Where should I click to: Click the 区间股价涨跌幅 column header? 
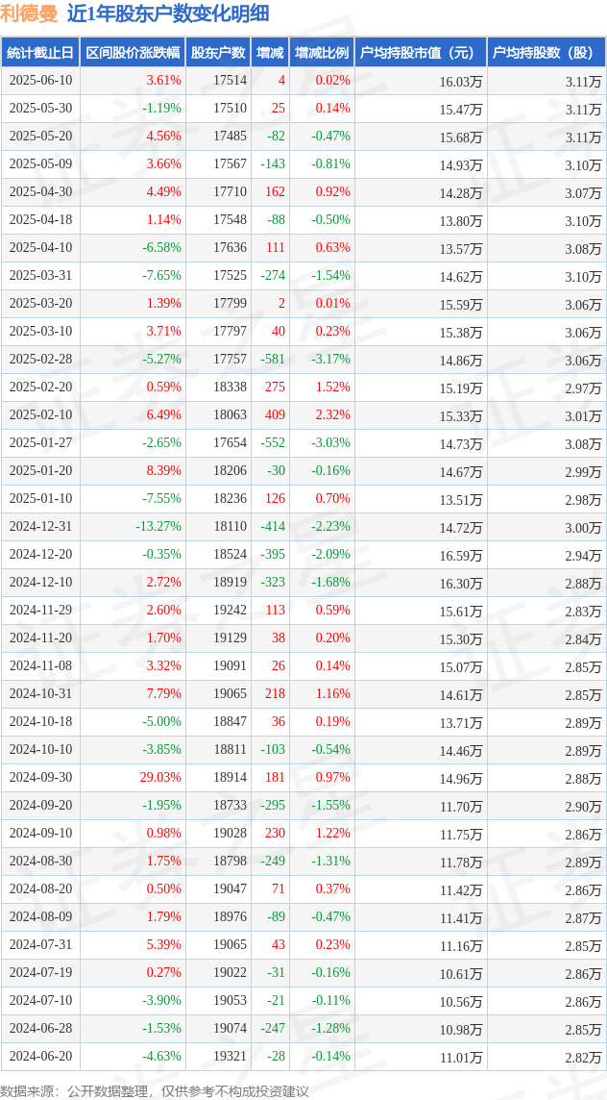point(133,53)
